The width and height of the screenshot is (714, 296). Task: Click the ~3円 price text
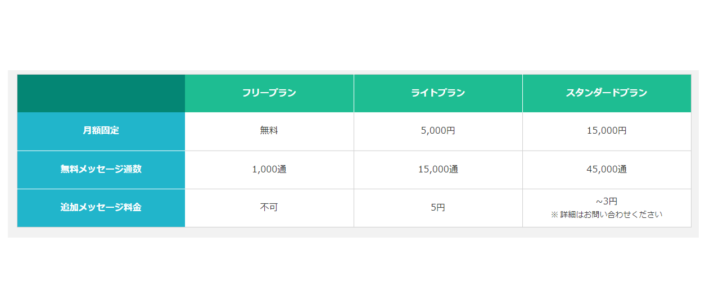pos(607,201)
